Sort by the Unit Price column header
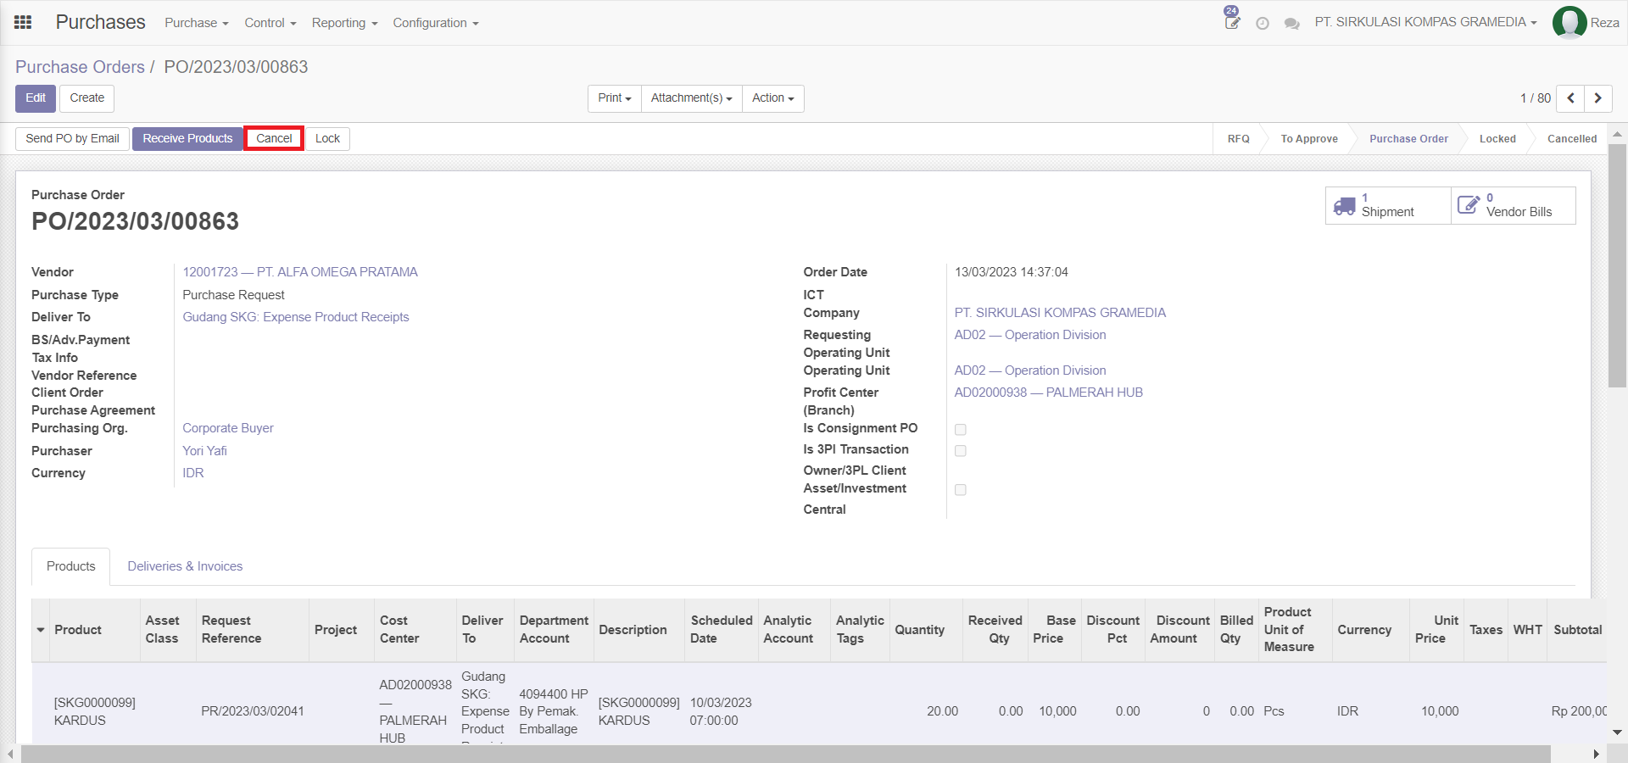The height and width of the screenshot is (763, 1628). (1436, 630)
